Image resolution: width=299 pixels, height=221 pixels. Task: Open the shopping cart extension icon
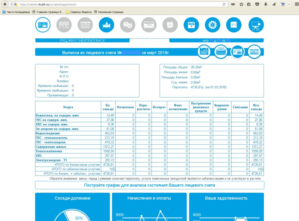(283, 4)
